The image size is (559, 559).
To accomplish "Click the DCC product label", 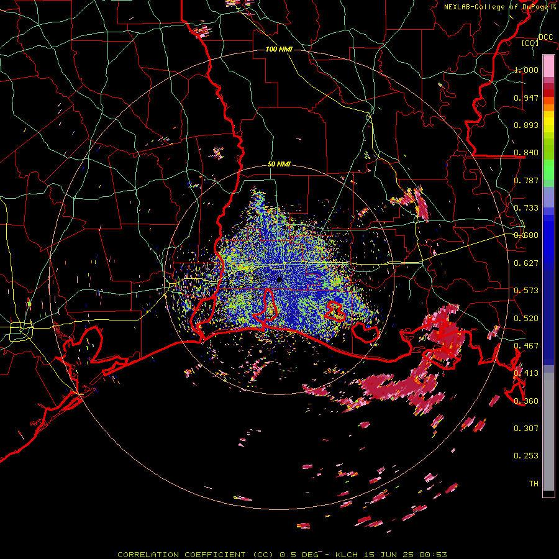I will (546, 37).
